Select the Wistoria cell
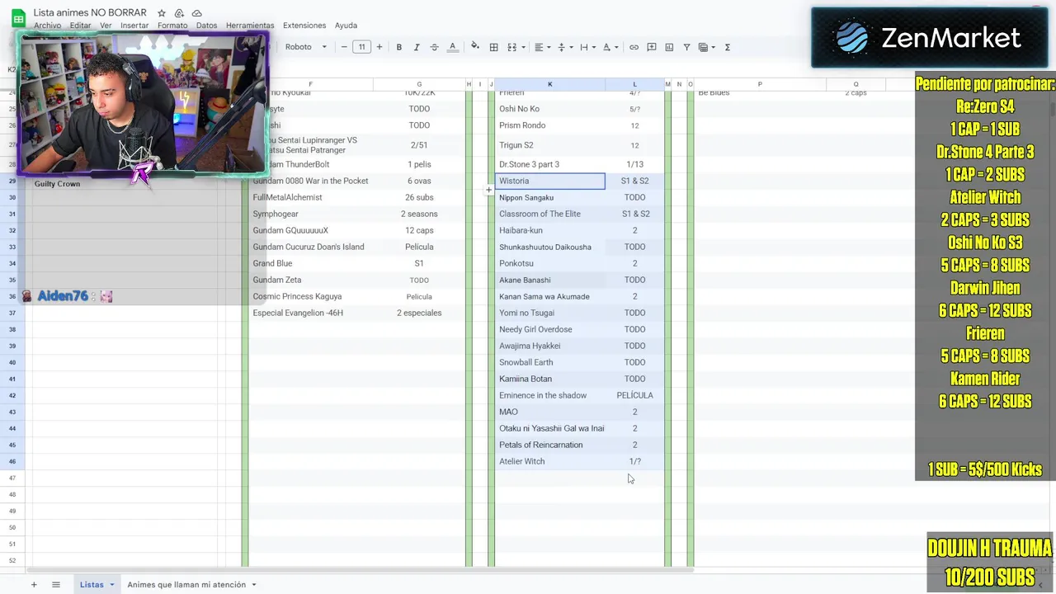 point(550,181)
